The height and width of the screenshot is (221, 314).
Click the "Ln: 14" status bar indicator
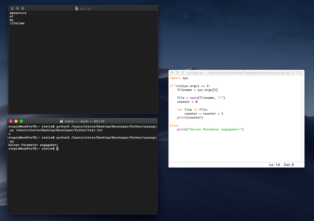coord(274,165)
